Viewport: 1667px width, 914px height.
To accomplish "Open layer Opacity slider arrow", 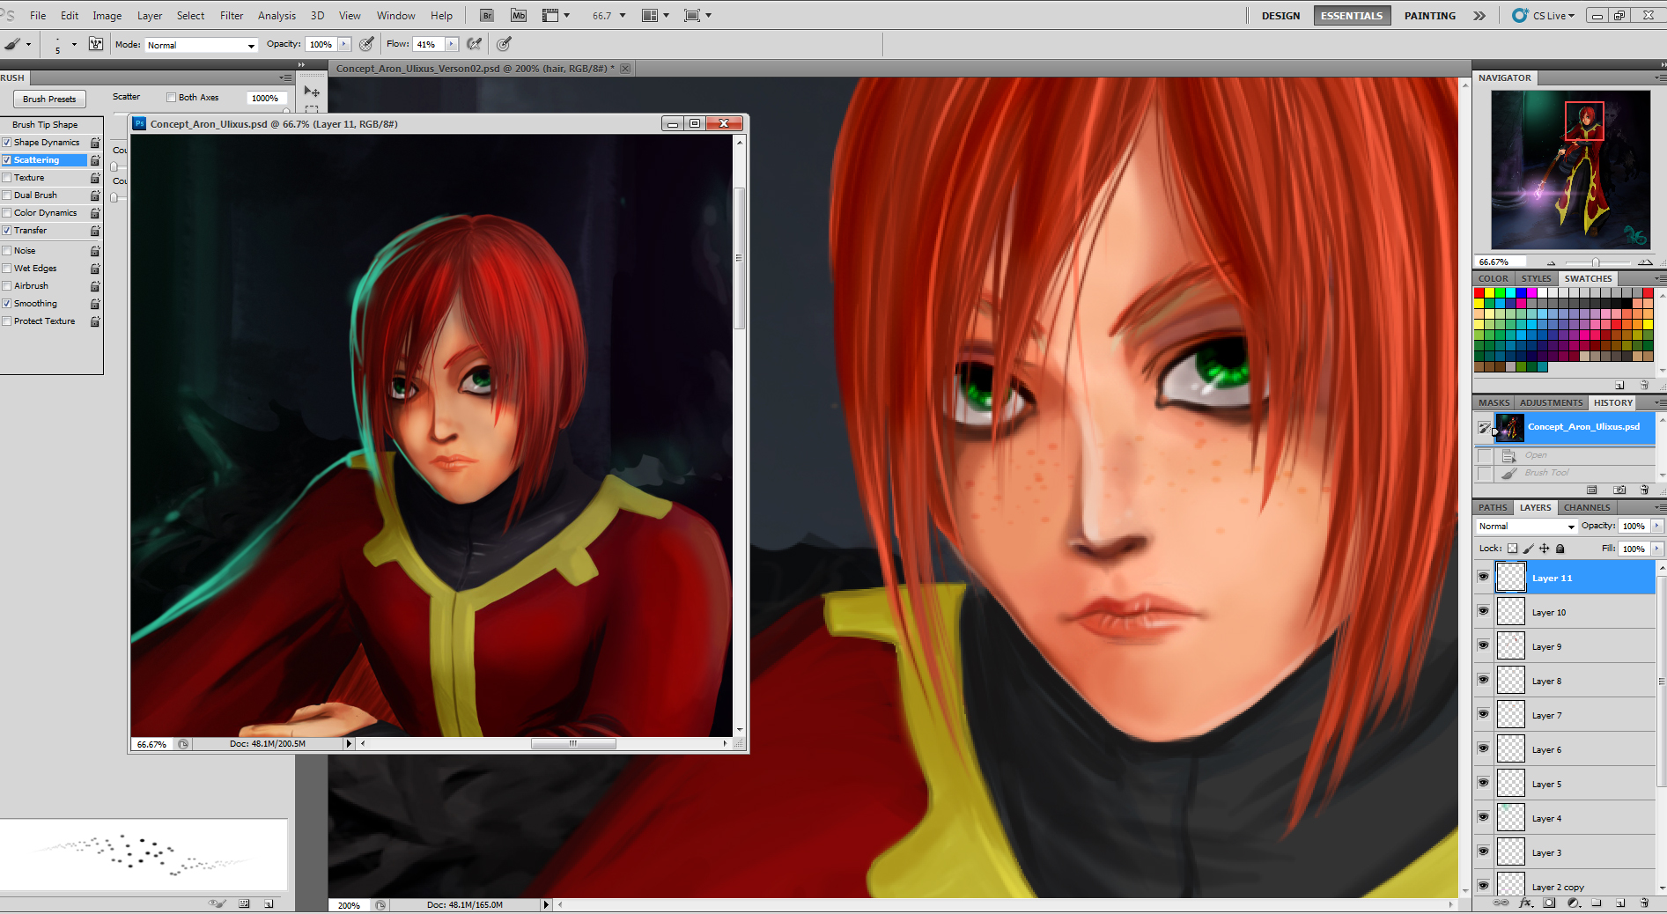I will point(1657,526).
